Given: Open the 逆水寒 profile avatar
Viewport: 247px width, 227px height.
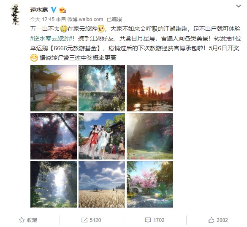Looking at the screenshot, I should pyautogui.click(x=15, y=14).
